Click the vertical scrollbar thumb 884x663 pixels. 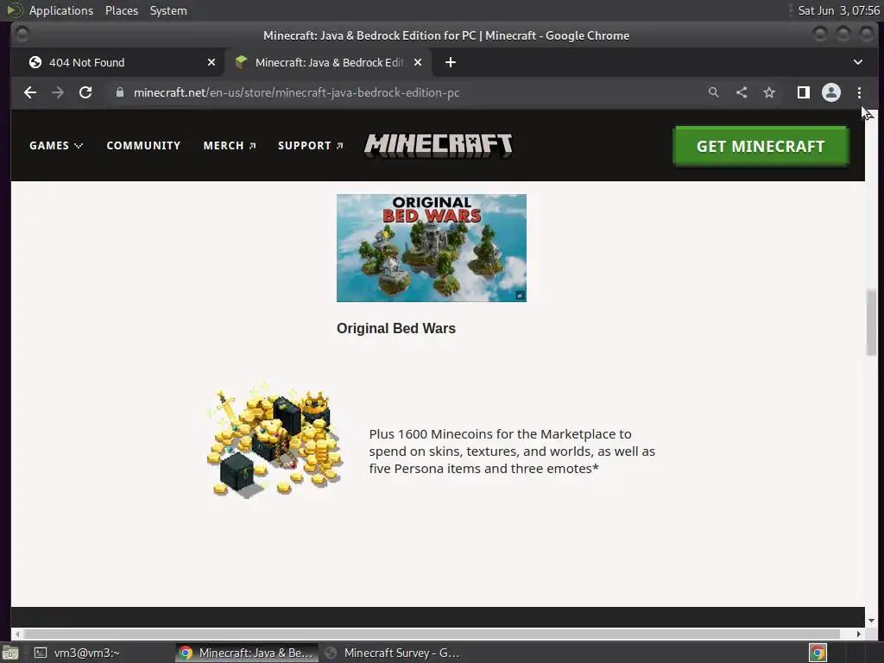coord(872,323)
